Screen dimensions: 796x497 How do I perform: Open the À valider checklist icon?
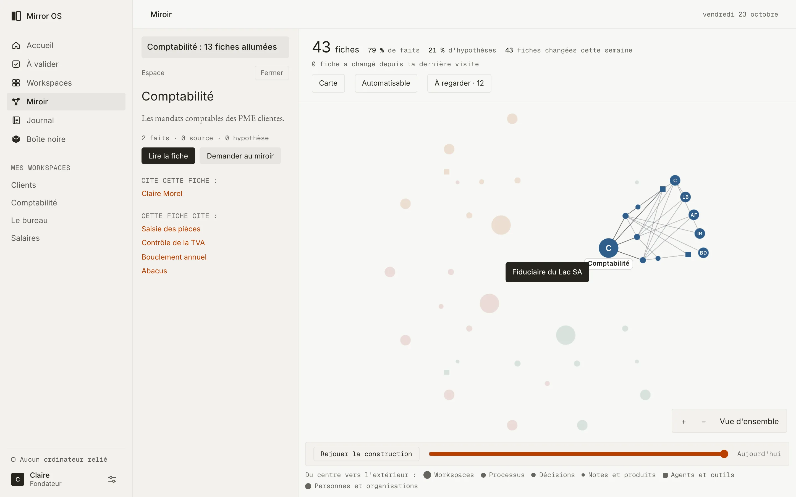point(16,64)
